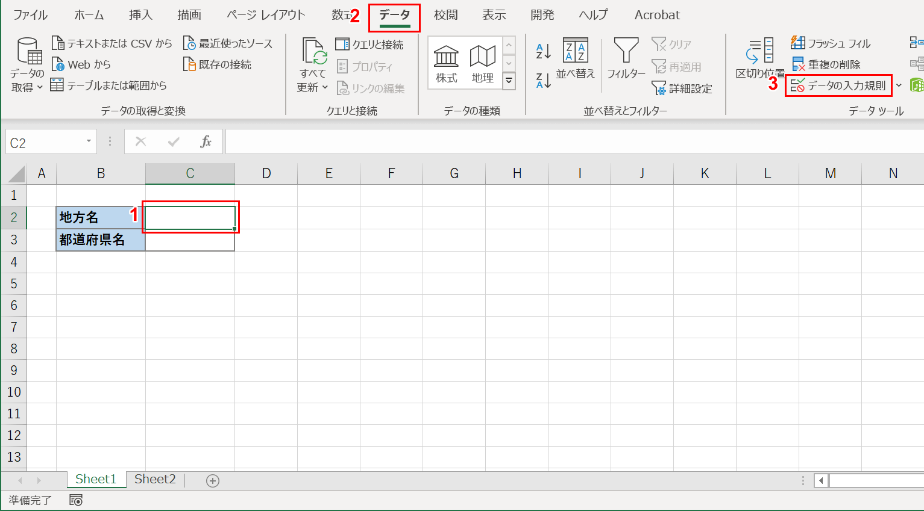The width and height of the screenshot is (924, 511).
Task: Open the クエリと接続 pane
Action: click(x=369, y=44)
